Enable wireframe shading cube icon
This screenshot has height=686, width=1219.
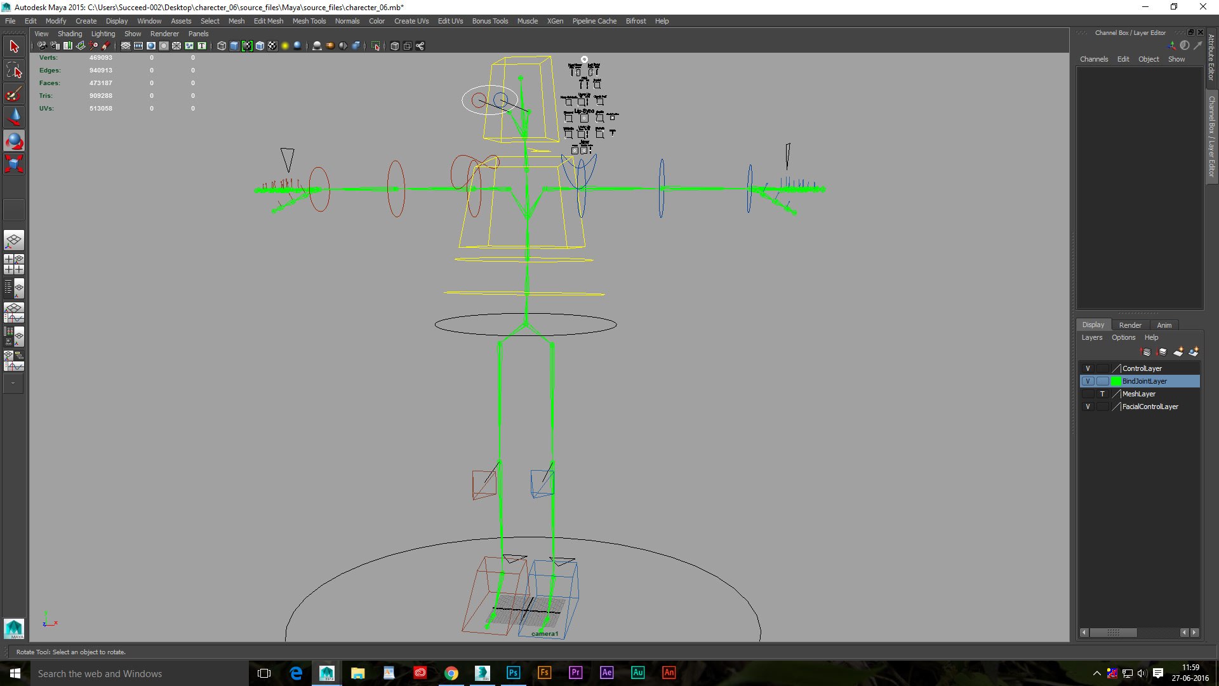tap(222, 46)
